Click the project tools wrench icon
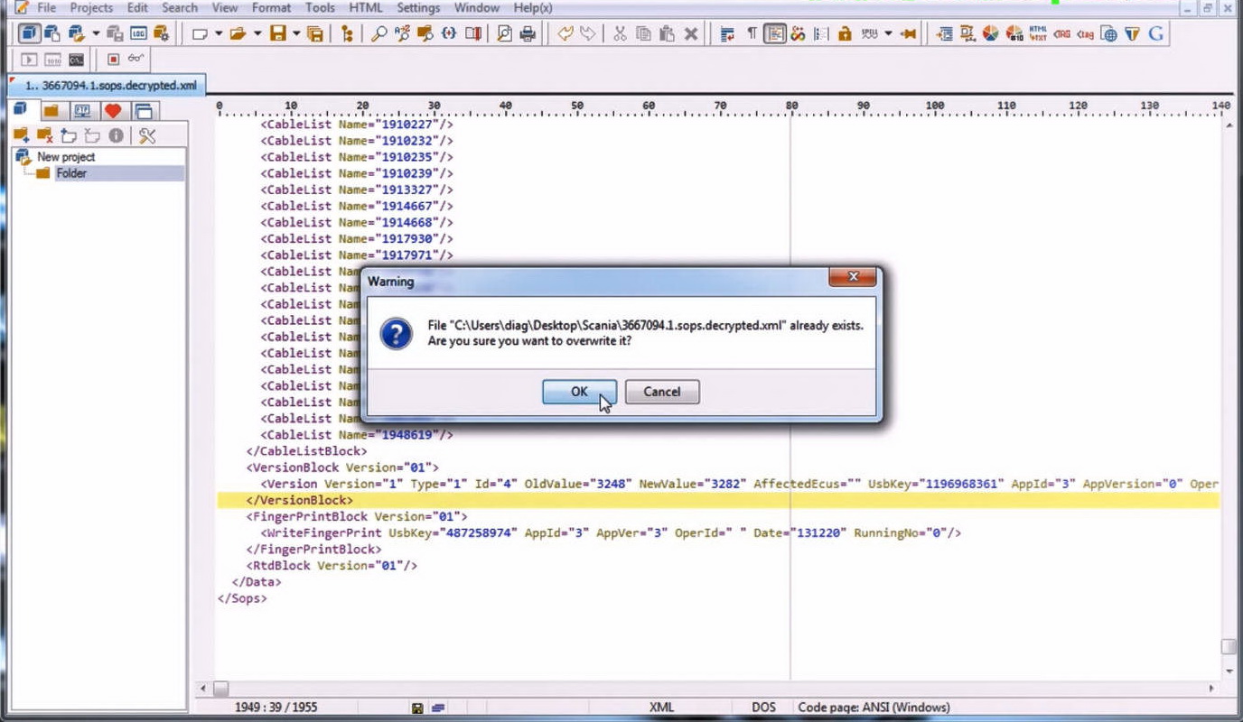This screenshot has width=1243, height=722. [148, 135]
